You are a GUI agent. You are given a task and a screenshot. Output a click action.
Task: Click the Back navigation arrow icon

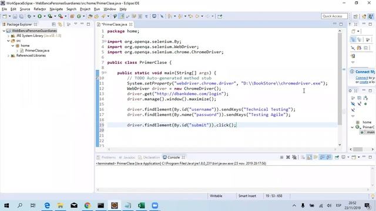tap(197, 16)
